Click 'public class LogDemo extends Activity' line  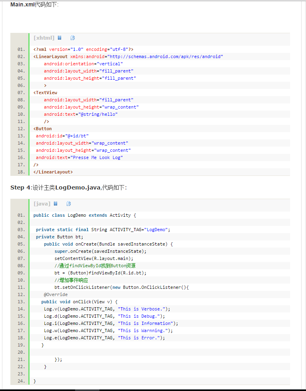[x=85, y=215]
